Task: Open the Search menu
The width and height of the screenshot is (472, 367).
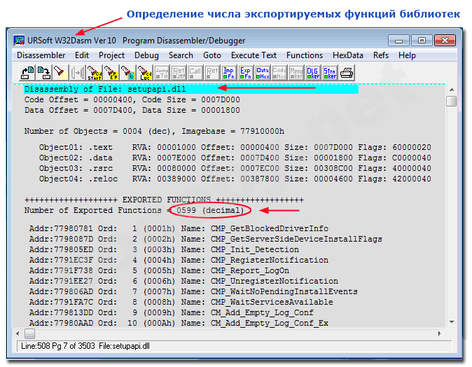Action: click(181, 55)
